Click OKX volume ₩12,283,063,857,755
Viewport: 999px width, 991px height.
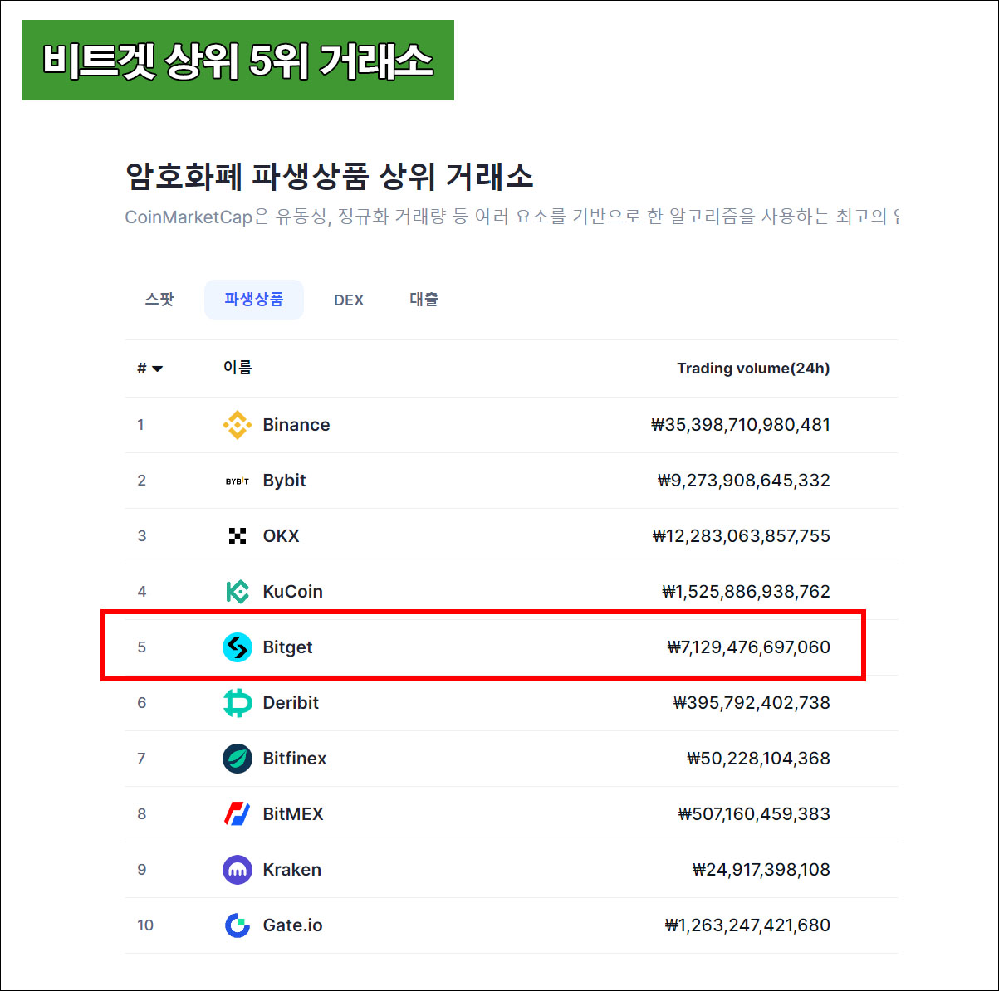pyautogui.click(x=742, y=536)
